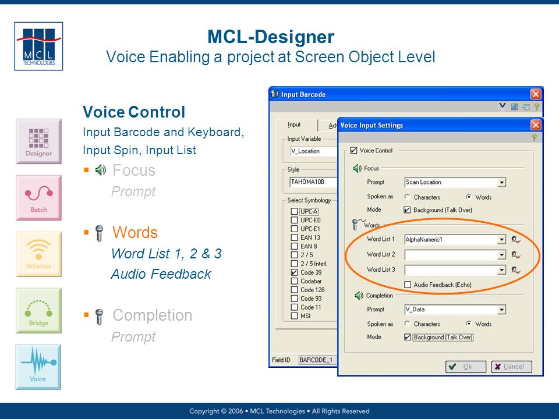This screenshot has width=559, height=419.
Task: Click the Input Barcode title bar icon
Action: pos(274,94)
